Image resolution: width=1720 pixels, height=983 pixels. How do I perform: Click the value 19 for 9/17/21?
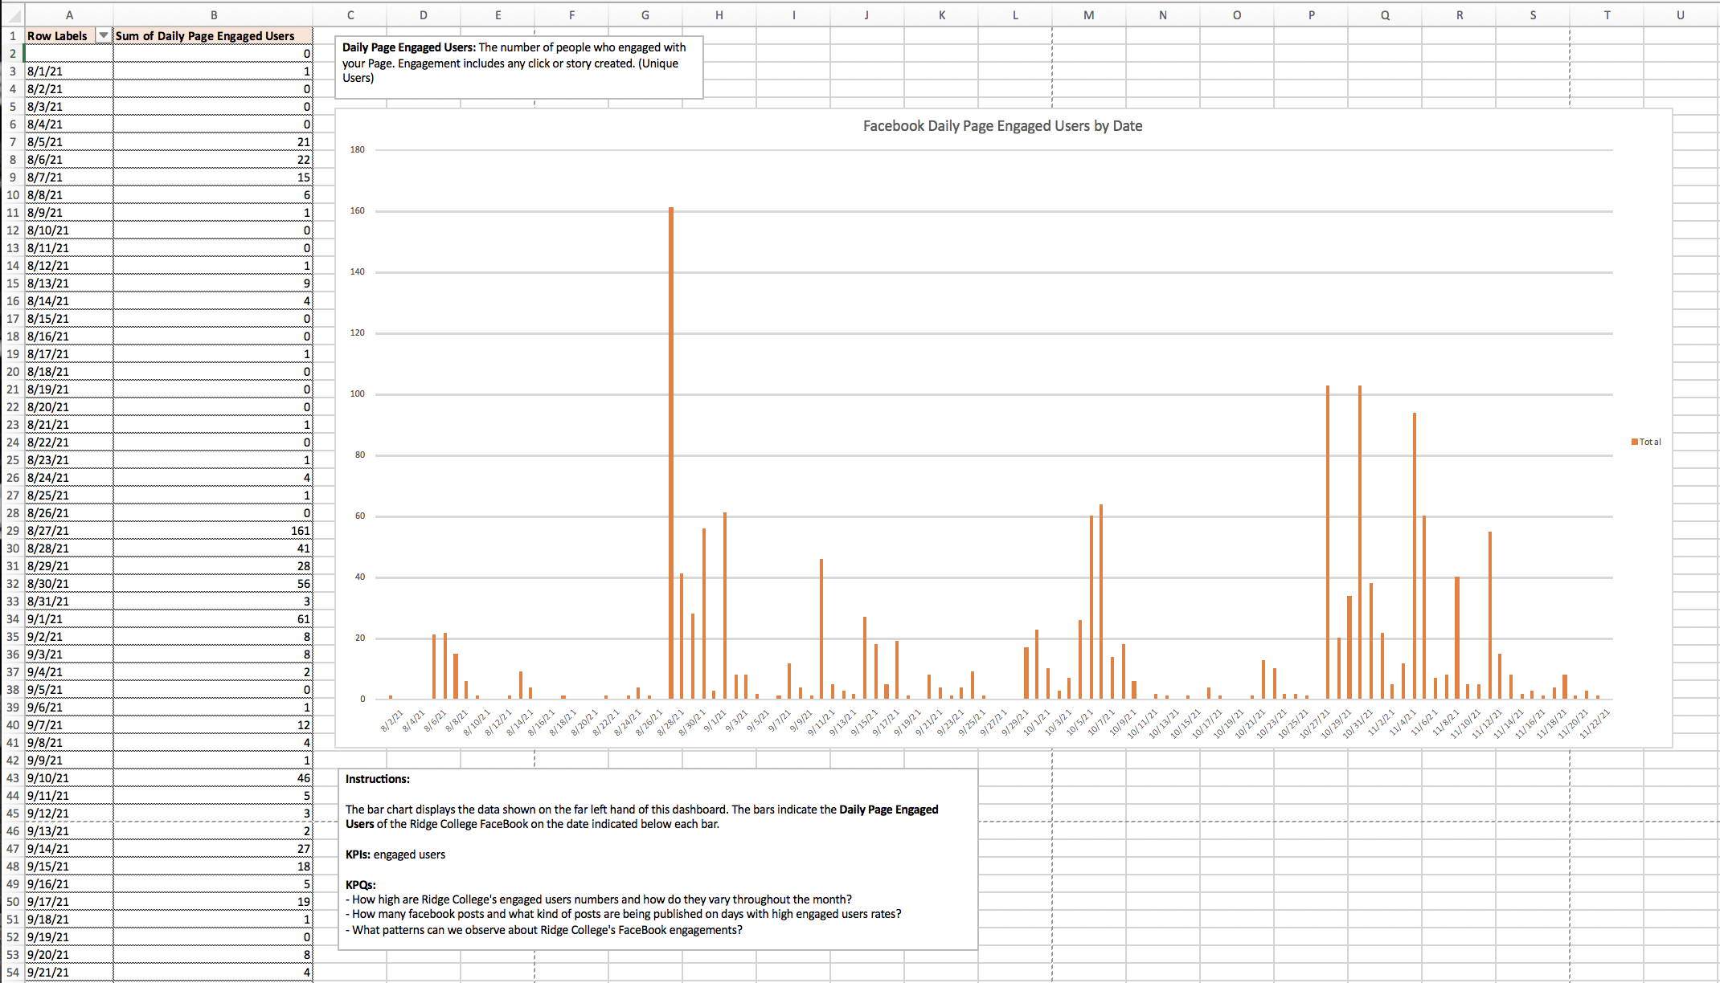coord(213,902)
